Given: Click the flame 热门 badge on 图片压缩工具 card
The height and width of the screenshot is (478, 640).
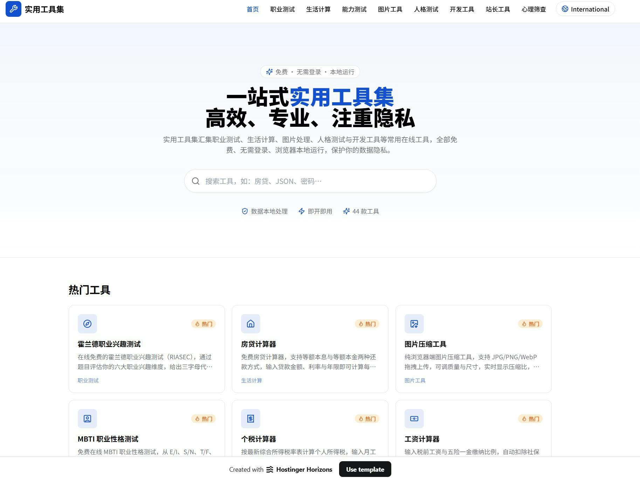Looking at the screenshot, I should click(530, 324).
